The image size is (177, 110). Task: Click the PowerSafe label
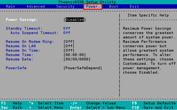tap(16, 68)
